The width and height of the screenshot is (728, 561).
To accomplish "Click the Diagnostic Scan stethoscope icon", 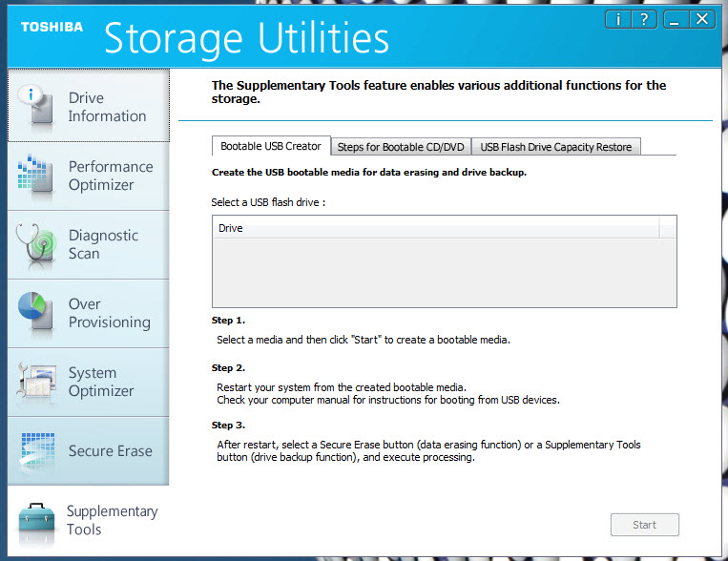I will coord(36,245).
